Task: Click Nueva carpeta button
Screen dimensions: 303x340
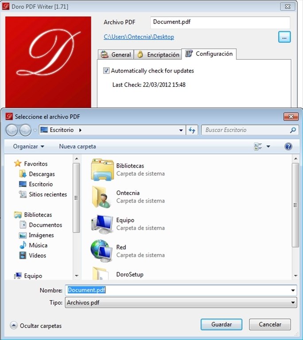Action: click(78, 147)
